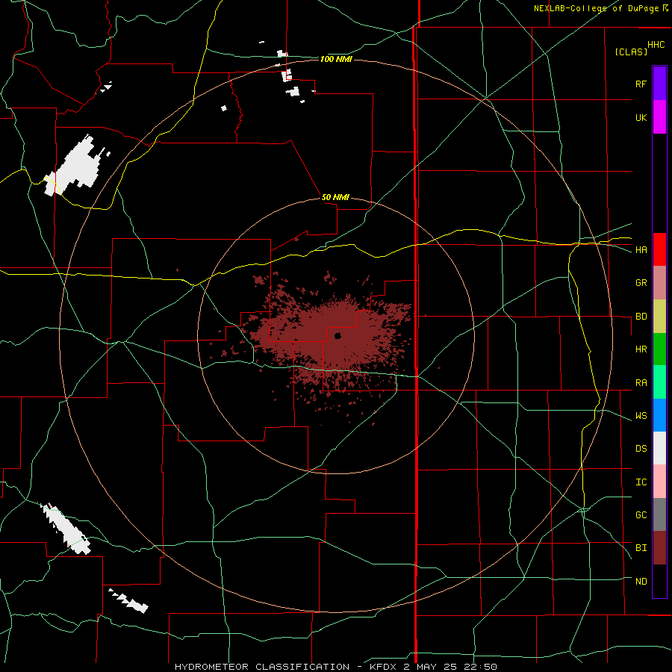The height and width of the screenshot is (672, 672).
Task: Click the RF purple legend swatch
Action: coord(659,84)
